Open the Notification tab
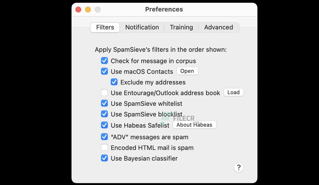 coord(142,28)
